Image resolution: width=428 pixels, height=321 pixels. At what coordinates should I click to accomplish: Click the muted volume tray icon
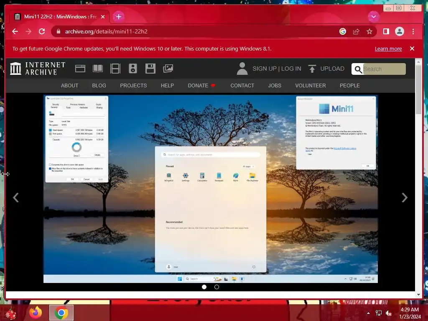(389, 313)
